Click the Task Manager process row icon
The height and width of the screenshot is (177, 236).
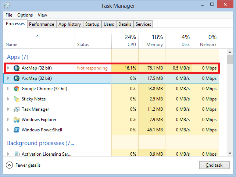[17, 109]
